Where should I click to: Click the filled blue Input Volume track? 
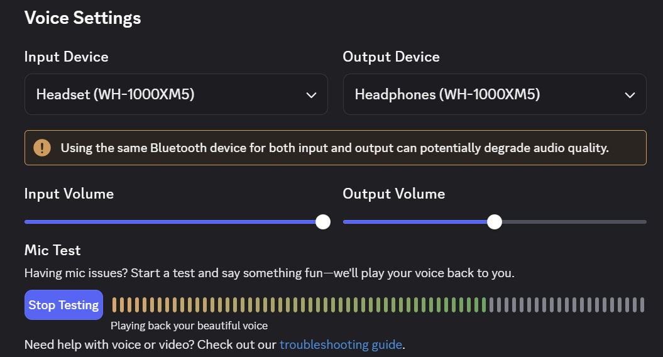[170, 222]
